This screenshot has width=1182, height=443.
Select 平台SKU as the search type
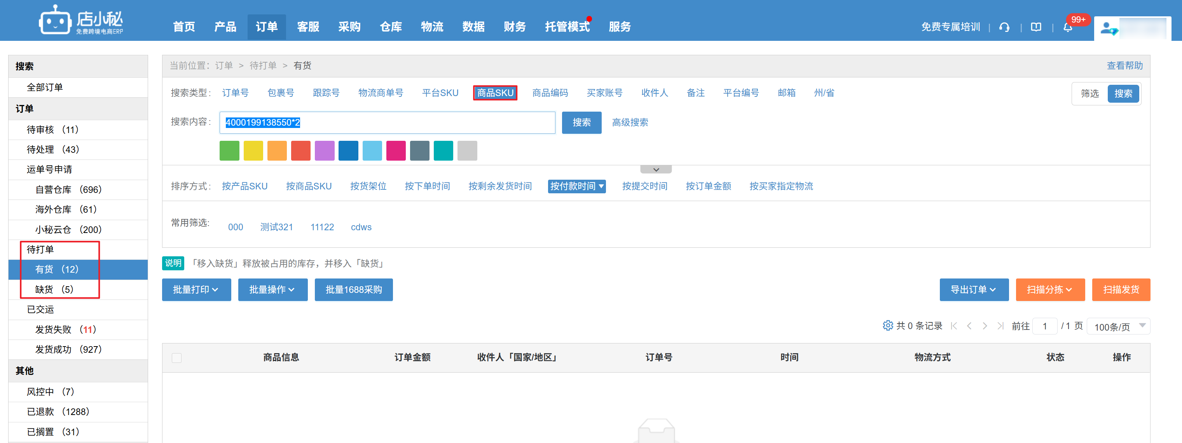pos(440,93)
